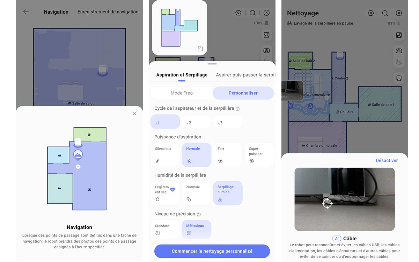Tap green kitchen room in navigation illustration

pyautogui.click(x=90, y=134)
